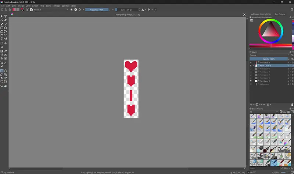294x174 pixels.
Task: Pick the Ellipse tool
Action: coord(6,28)
